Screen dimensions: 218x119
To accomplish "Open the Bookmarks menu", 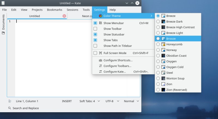I will (55, 10).
